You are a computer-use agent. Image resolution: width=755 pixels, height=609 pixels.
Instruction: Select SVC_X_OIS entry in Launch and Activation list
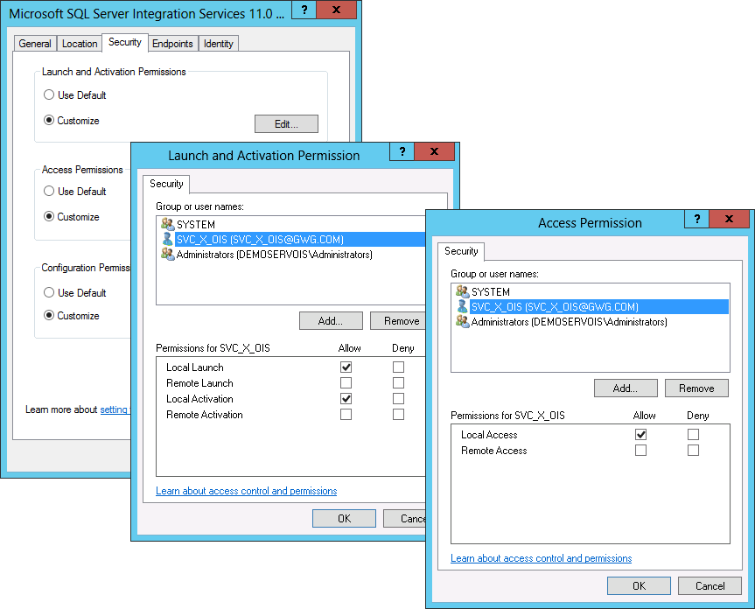pos(291,239)
